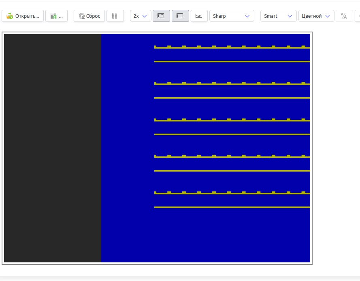Toggle the 16:9 aspect ratio button
Screen dimensions: 360x281
click(199, 16)
